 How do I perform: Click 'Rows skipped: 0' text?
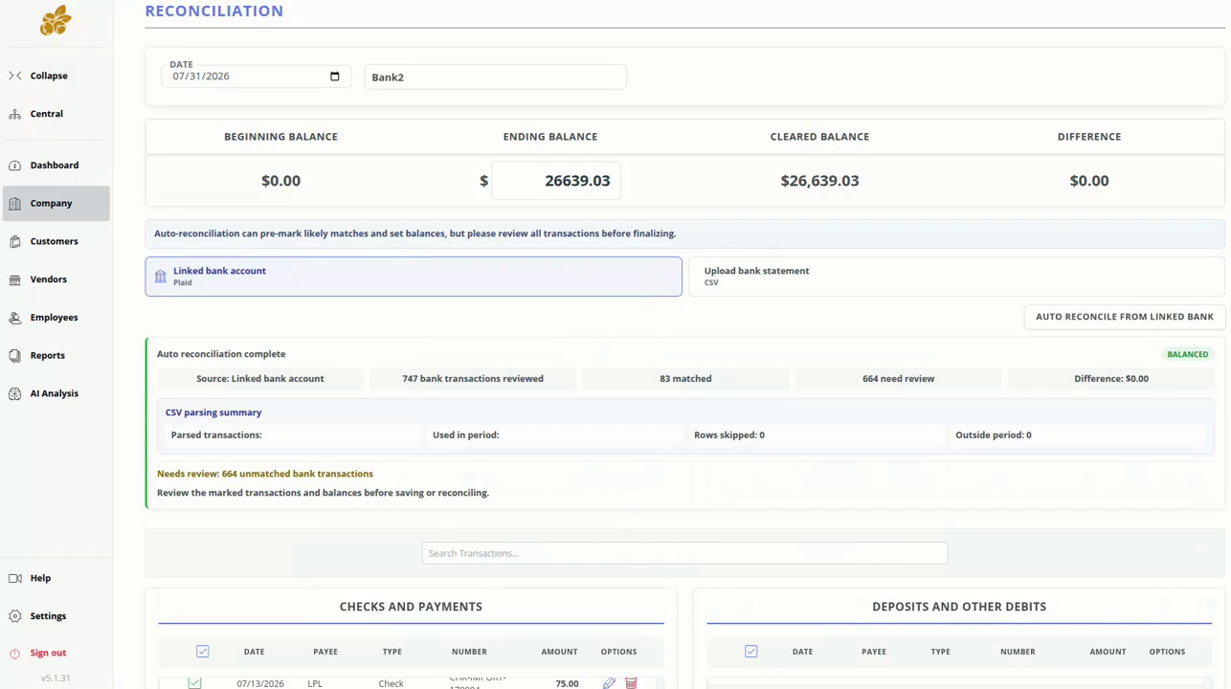click(x=729, y=435)
